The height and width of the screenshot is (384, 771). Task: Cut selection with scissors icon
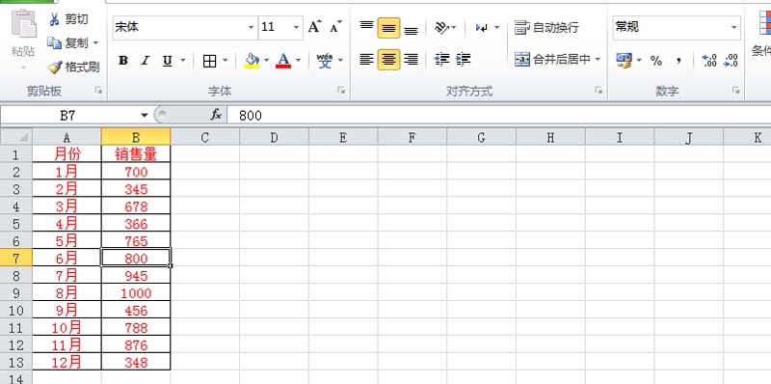(x=54, y=19)
